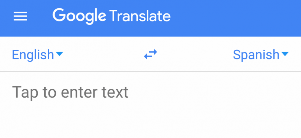301x138 pixels.
Task: Click the triangle arrow beside English
Action: pos(60,54)
